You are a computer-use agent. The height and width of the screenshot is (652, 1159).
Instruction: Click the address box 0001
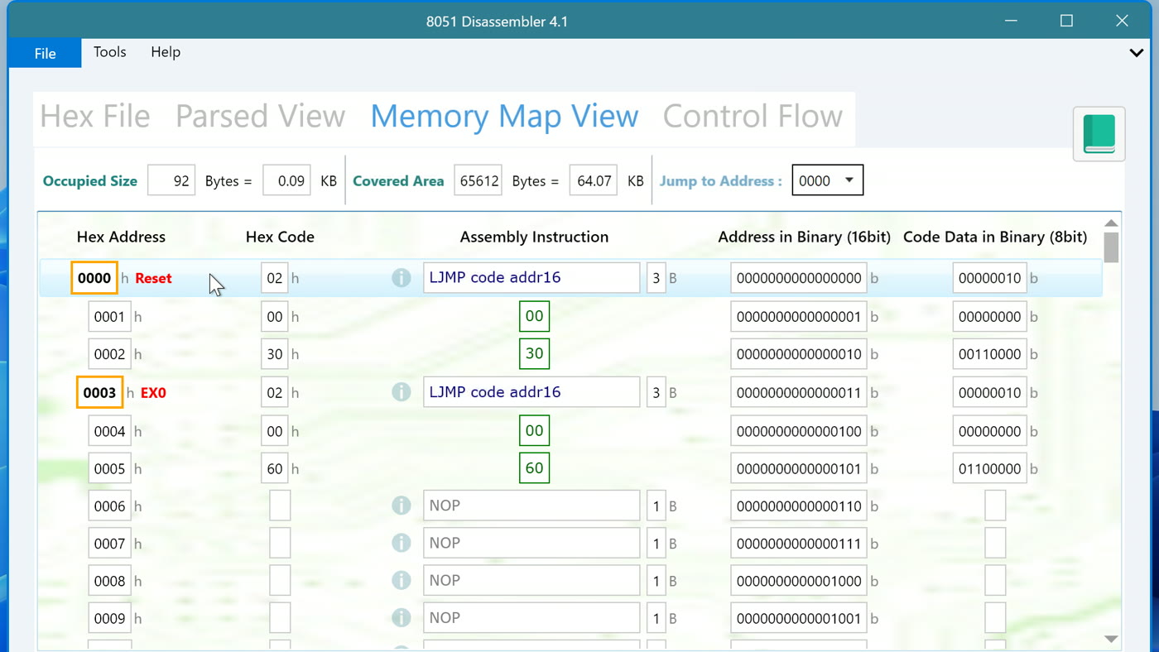(109, 316)
